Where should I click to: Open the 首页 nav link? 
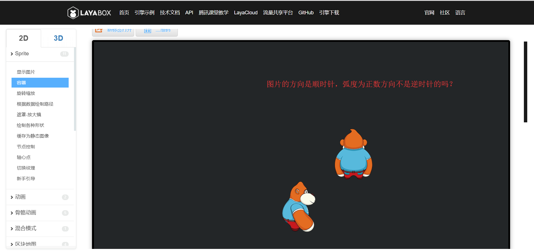point(124,13)
